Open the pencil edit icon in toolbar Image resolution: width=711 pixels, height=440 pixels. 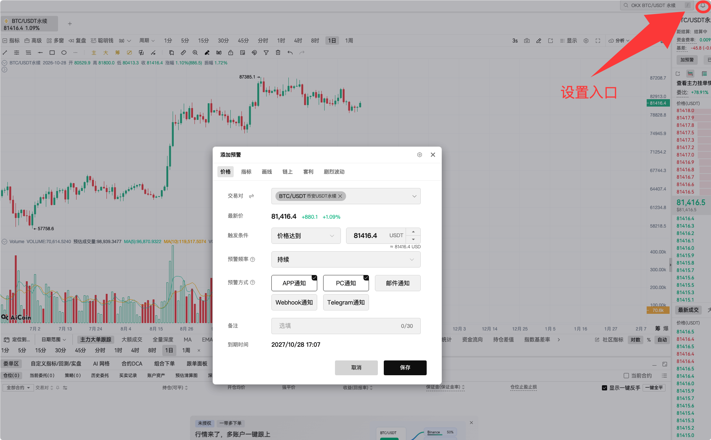click(539, 41)
